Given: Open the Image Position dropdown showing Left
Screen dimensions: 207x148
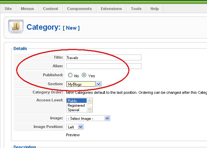Looking at the screenshot, I should tap(75, 127).
